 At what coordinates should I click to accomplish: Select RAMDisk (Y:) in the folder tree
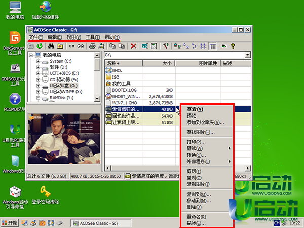pyautogui.click(x=61, y=98)
